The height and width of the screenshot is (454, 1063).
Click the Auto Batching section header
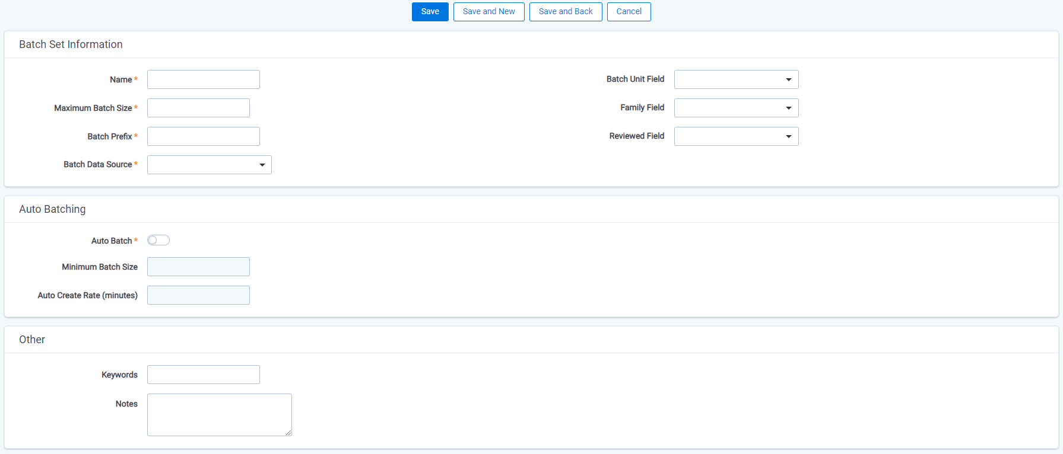pos(52,209)
